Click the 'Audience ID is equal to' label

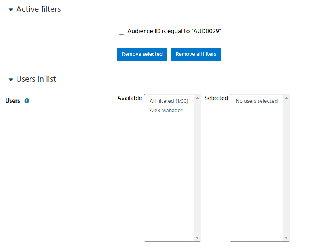(174, 31)
